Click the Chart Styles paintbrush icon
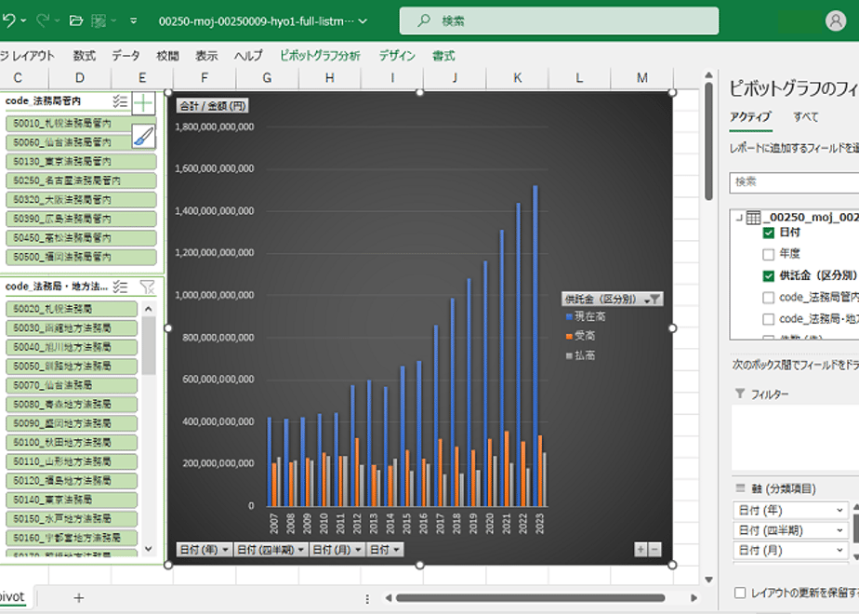This screenshot has height=614, width=859. [x=143, y=137]
